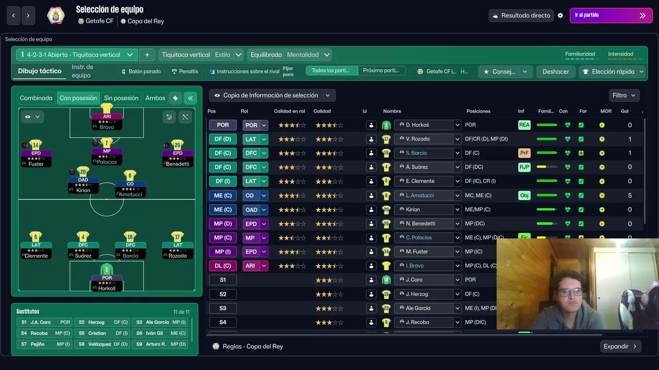The height and width of the screenshot is (370, 659).
Task: Select Próximo partido option
Action: [x=382, y=71]
